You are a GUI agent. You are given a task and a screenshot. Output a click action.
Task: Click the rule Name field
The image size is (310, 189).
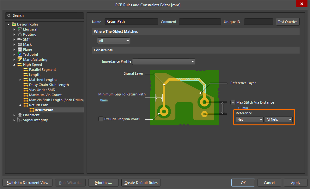[131, 22]
